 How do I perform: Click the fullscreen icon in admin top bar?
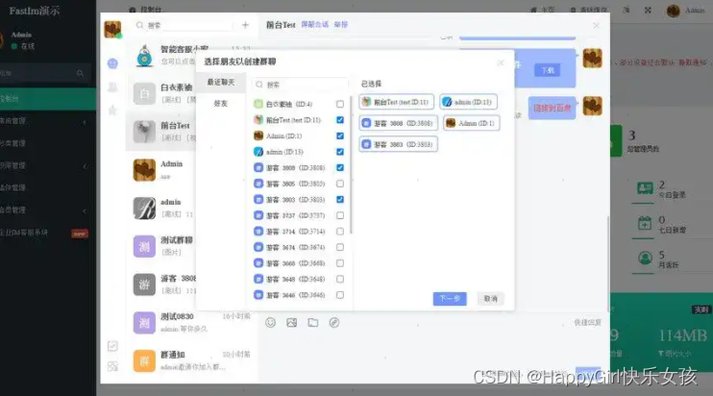(648, 10)
